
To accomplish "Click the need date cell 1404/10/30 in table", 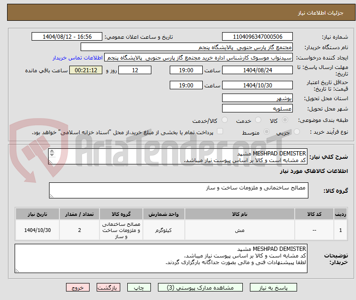I will (37, 230).
